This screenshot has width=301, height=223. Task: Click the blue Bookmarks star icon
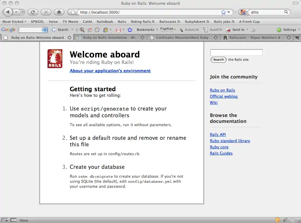[x=130, y=30]
